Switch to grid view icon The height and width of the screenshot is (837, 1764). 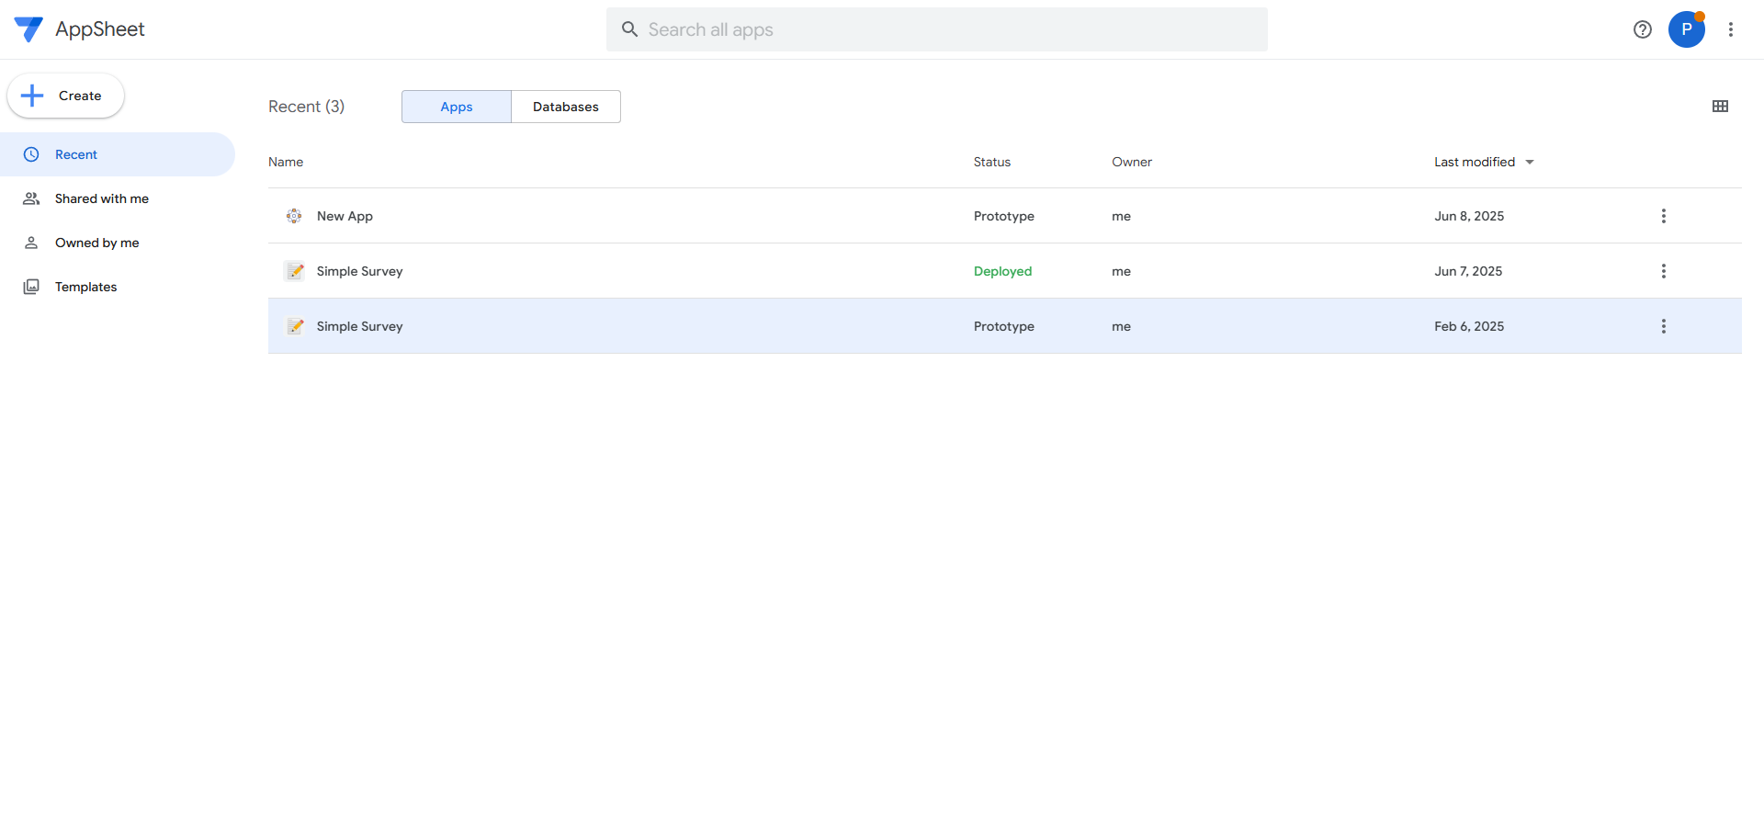click(1721, 107)
